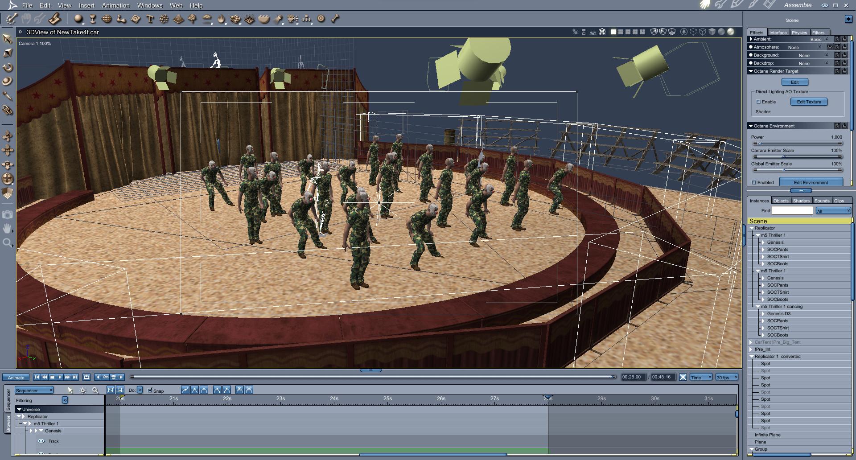Open the Animation menu
Screen dimensions: 856x460
click(x=116, y=5)
